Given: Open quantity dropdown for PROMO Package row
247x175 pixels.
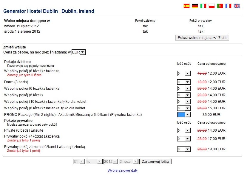Looking at the screenshot, I should [x=184, y=115].
